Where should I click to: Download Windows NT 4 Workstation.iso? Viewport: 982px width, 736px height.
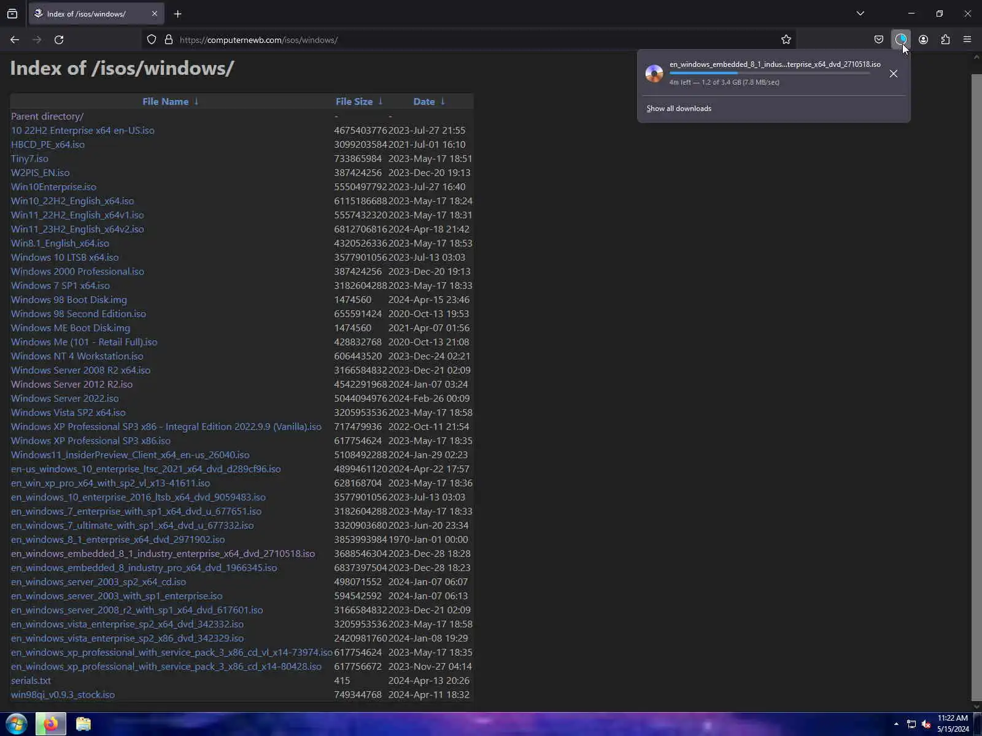(x=77, y=356)
